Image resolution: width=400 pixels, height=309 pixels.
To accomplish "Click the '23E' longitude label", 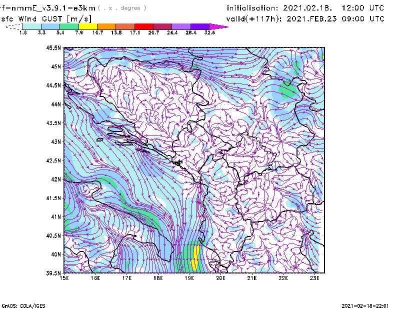I will pyautogui.click(x=314, y=278).
